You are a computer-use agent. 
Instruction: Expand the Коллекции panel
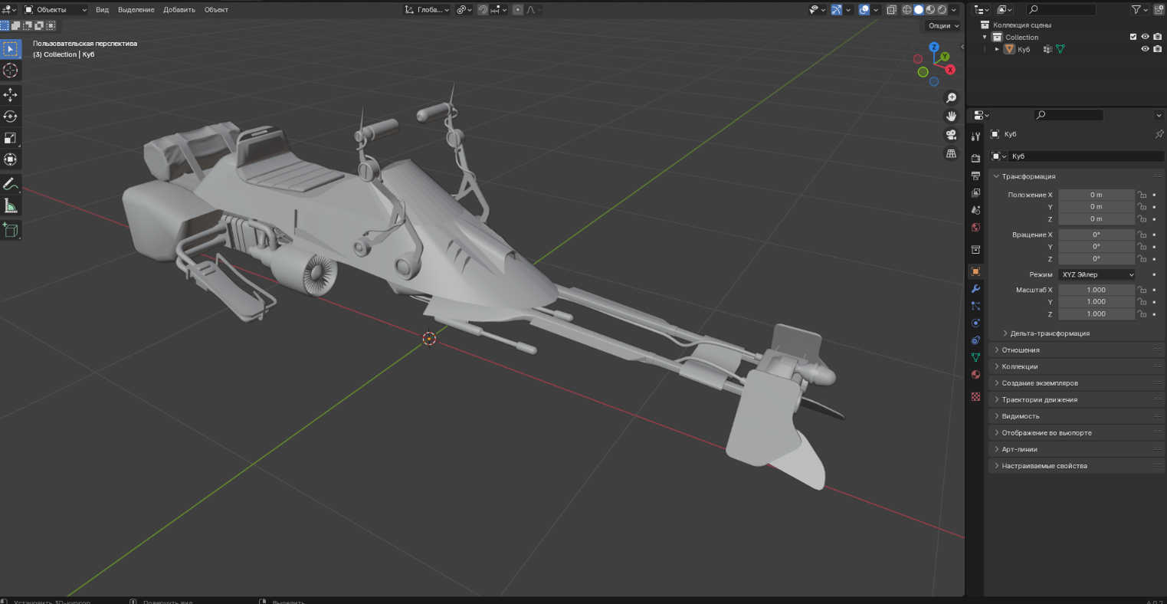[1077, 366]
